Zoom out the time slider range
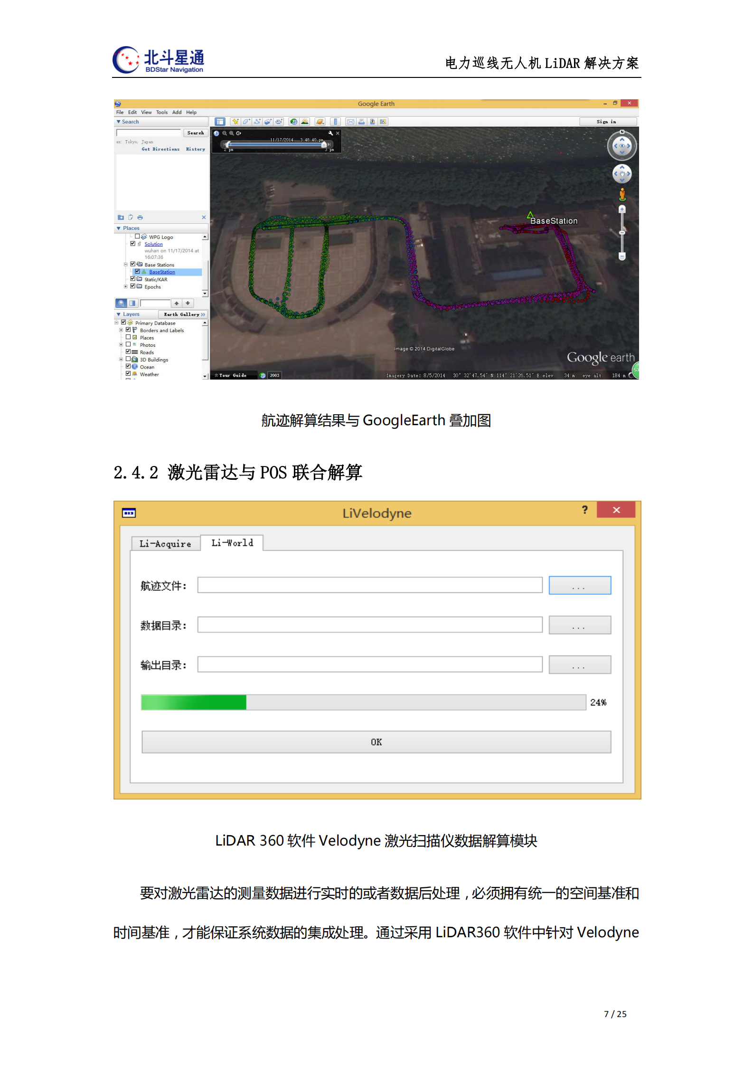This screenshot has height=1066, width=753. click(x=225, y=133)
